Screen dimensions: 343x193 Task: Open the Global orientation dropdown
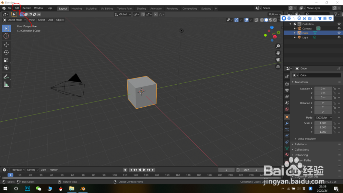tap(123, 14)
